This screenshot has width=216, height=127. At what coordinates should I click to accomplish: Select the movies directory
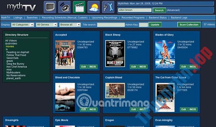point(10,46)
